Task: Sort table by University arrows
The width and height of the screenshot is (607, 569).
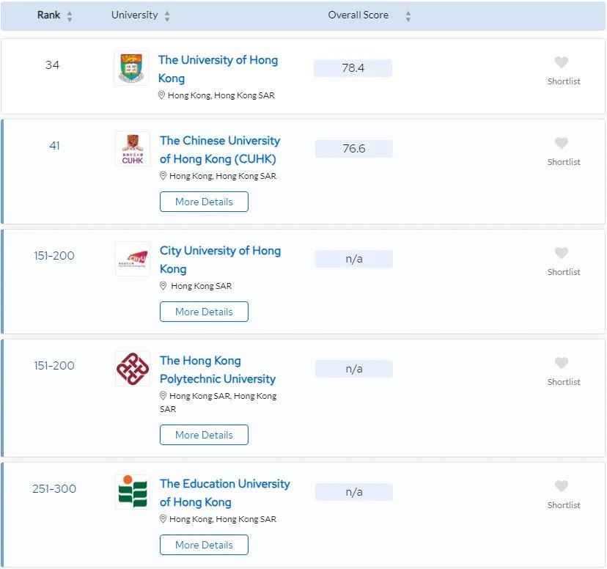Action: [x=167, y=16]
